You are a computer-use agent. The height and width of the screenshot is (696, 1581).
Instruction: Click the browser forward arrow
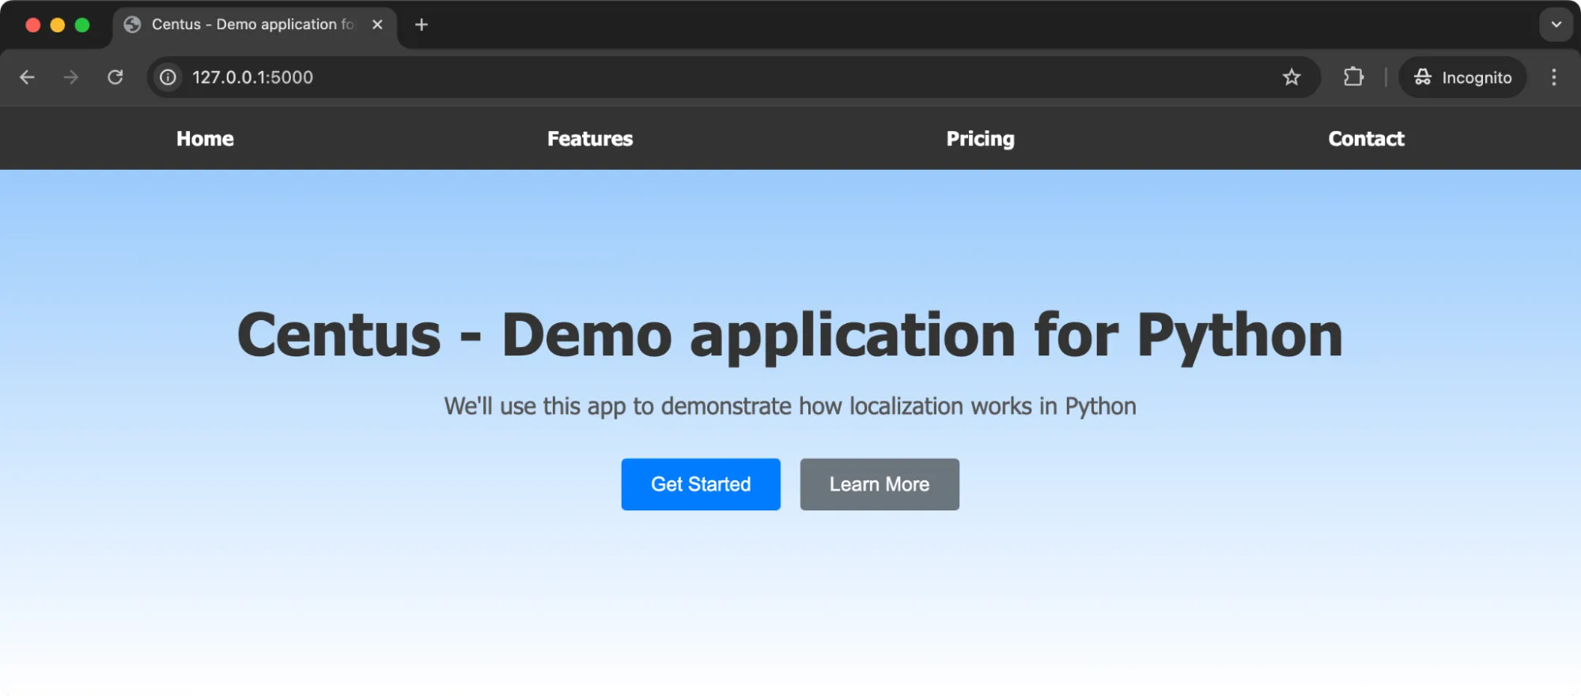[71, 77]
